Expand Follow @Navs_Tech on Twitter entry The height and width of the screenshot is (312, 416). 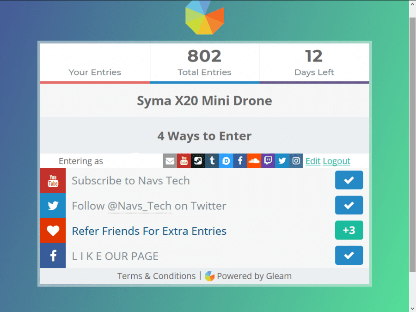pos(205,206)
